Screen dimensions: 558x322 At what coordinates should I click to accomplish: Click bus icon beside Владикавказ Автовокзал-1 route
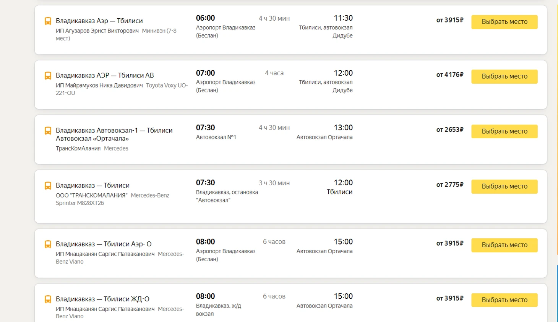(48, 131)
